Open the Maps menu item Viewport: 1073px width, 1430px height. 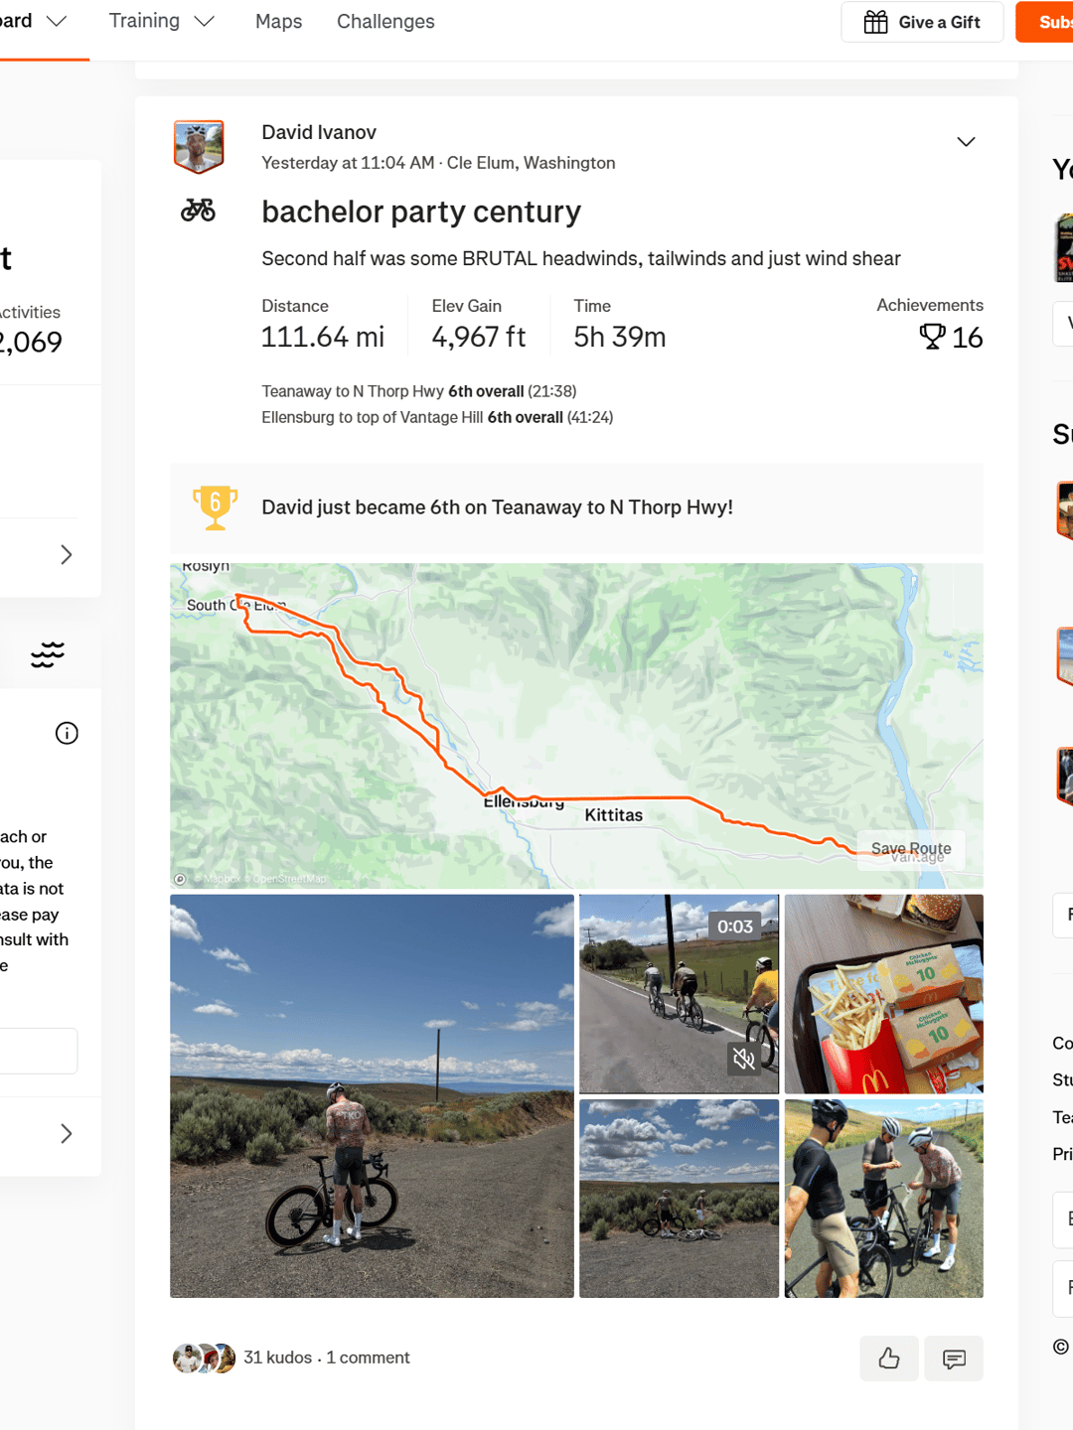[278, 21]
